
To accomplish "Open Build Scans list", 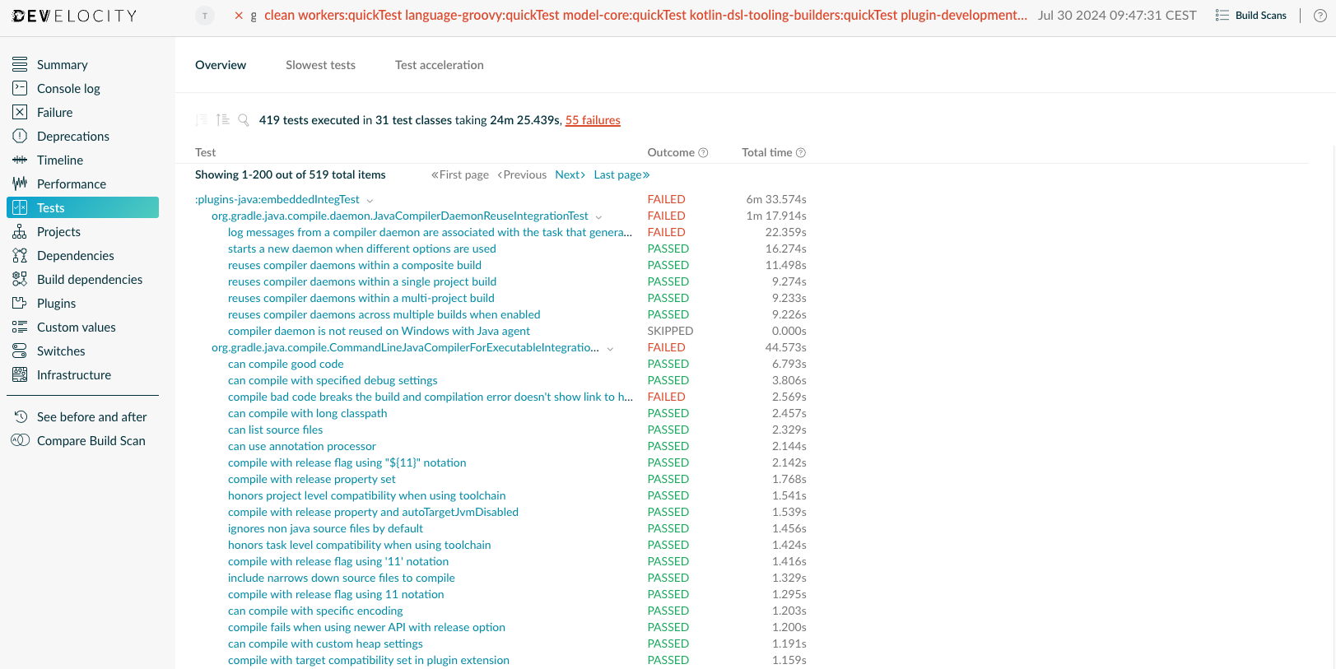I will pyautogui.click(x=1250, y=16).
